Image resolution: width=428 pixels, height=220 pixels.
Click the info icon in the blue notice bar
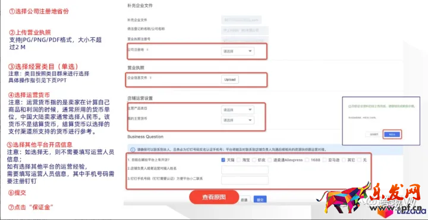tap(133, 150)
